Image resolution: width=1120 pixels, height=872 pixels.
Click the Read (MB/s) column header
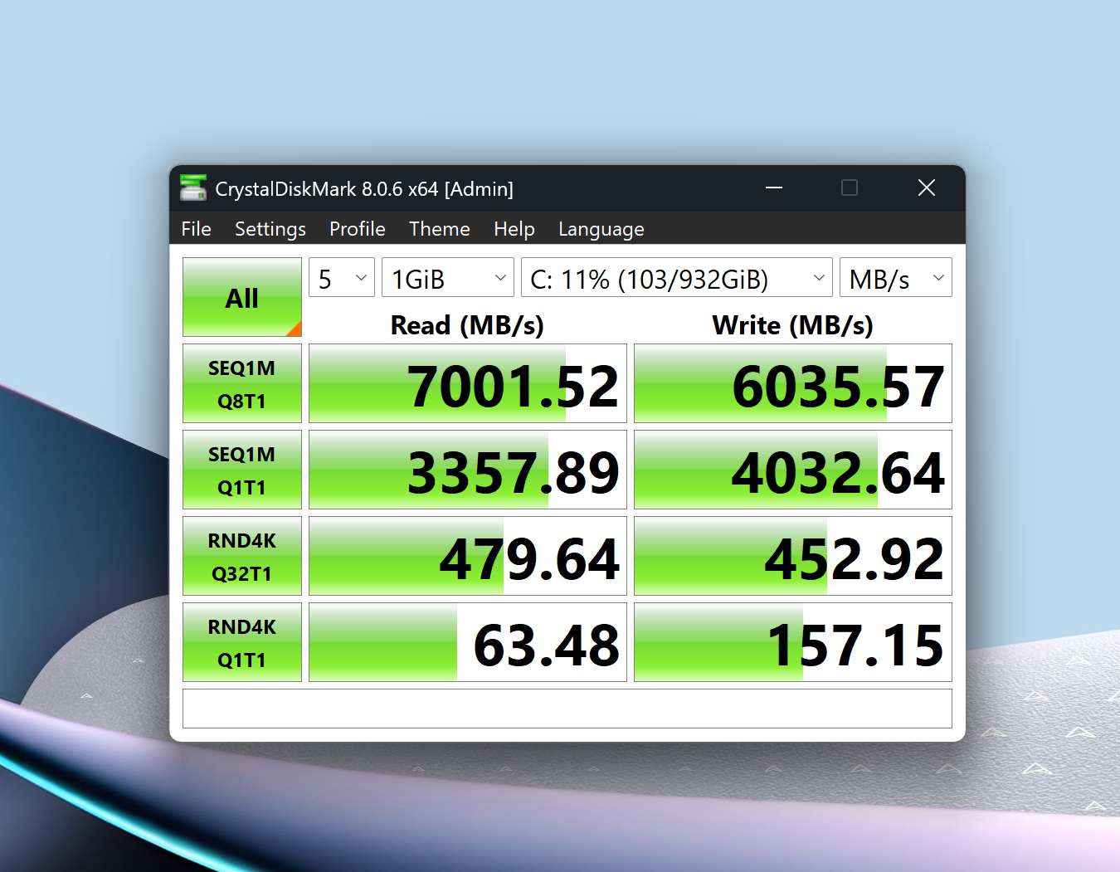(467, 325)
